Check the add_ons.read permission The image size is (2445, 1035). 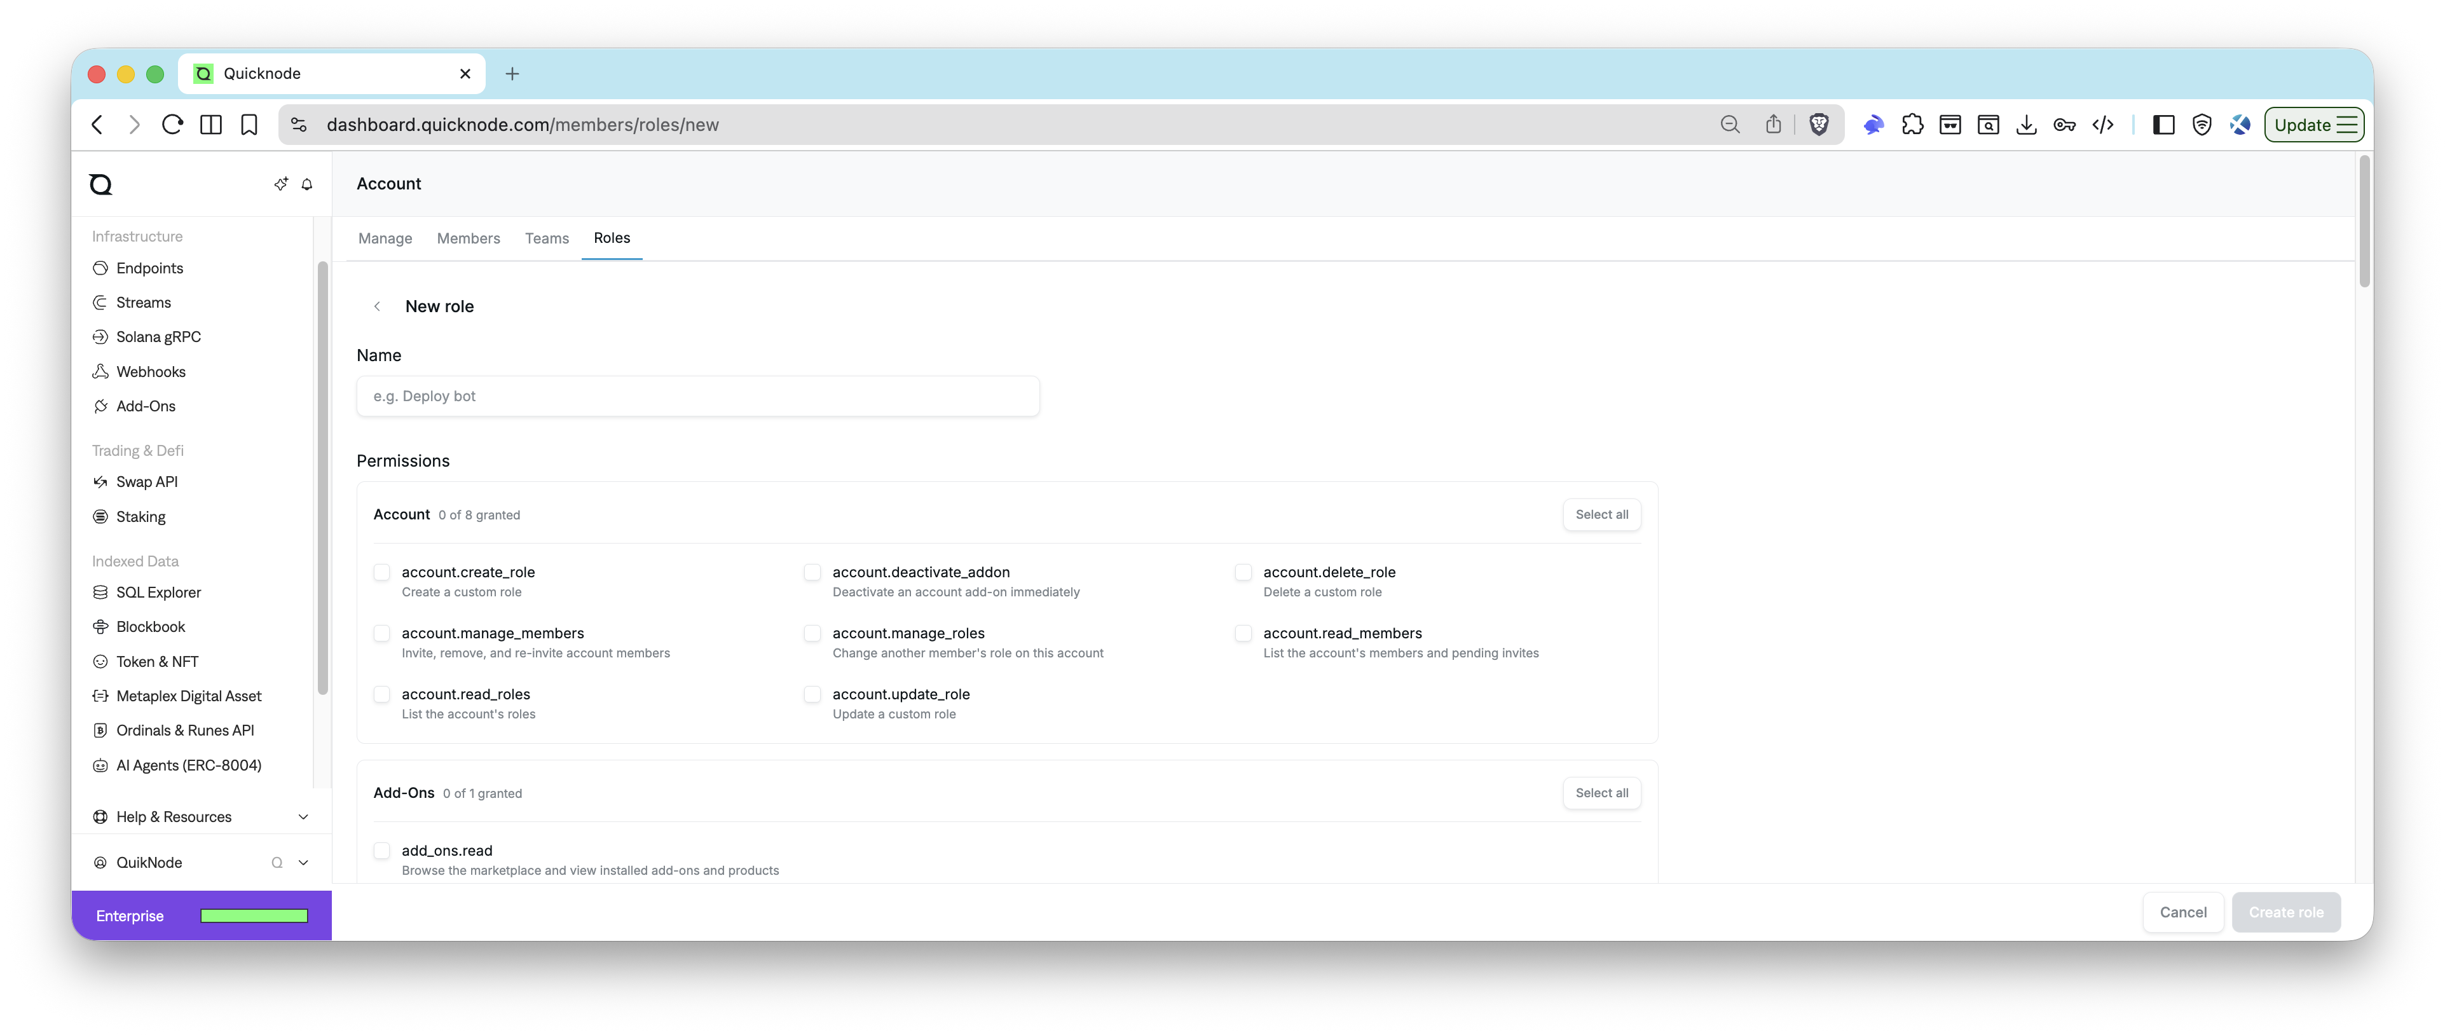381,850
